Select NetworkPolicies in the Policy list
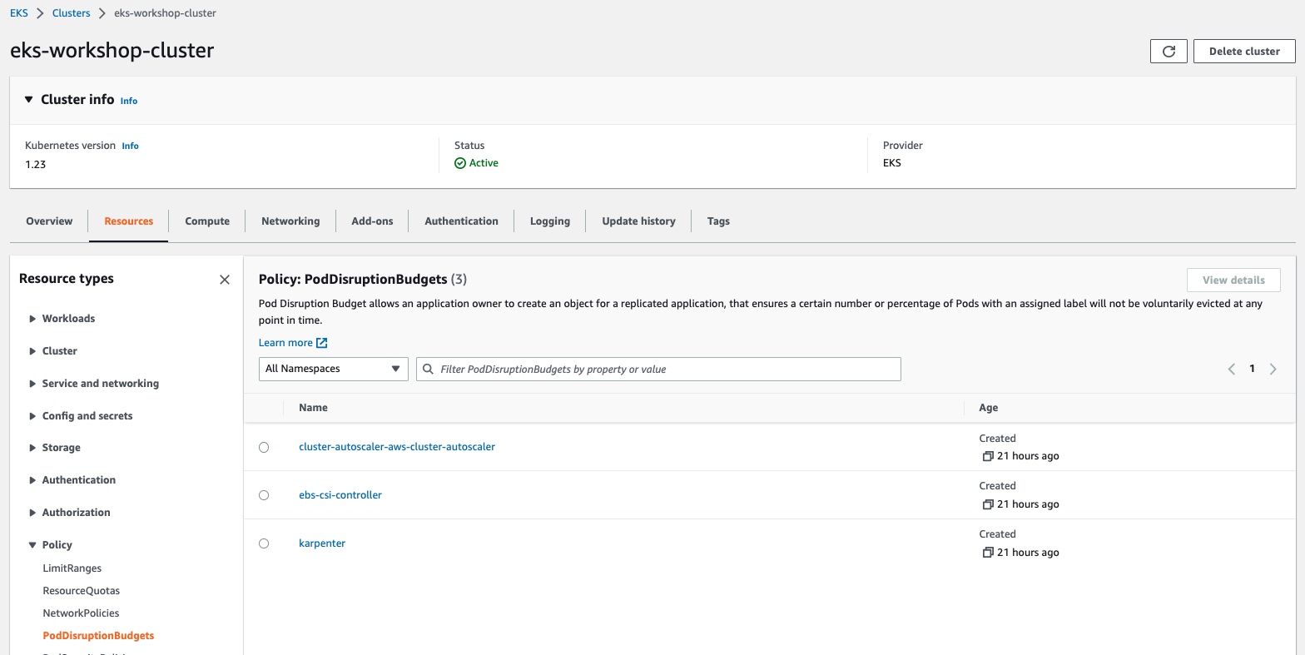This screenshot has width=1305, height=655. [x=81, y=613]
